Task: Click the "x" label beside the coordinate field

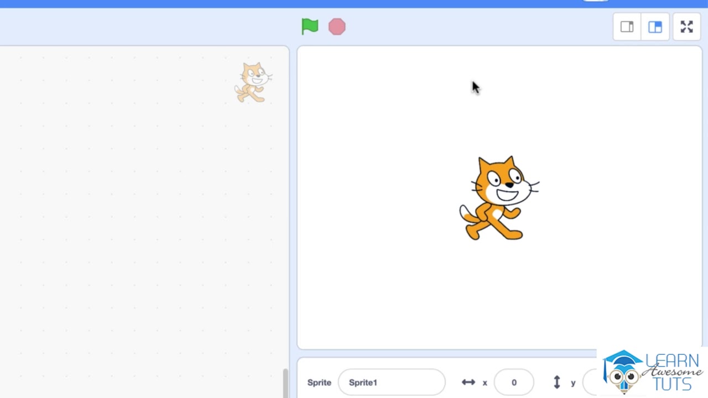Action: 485,383
